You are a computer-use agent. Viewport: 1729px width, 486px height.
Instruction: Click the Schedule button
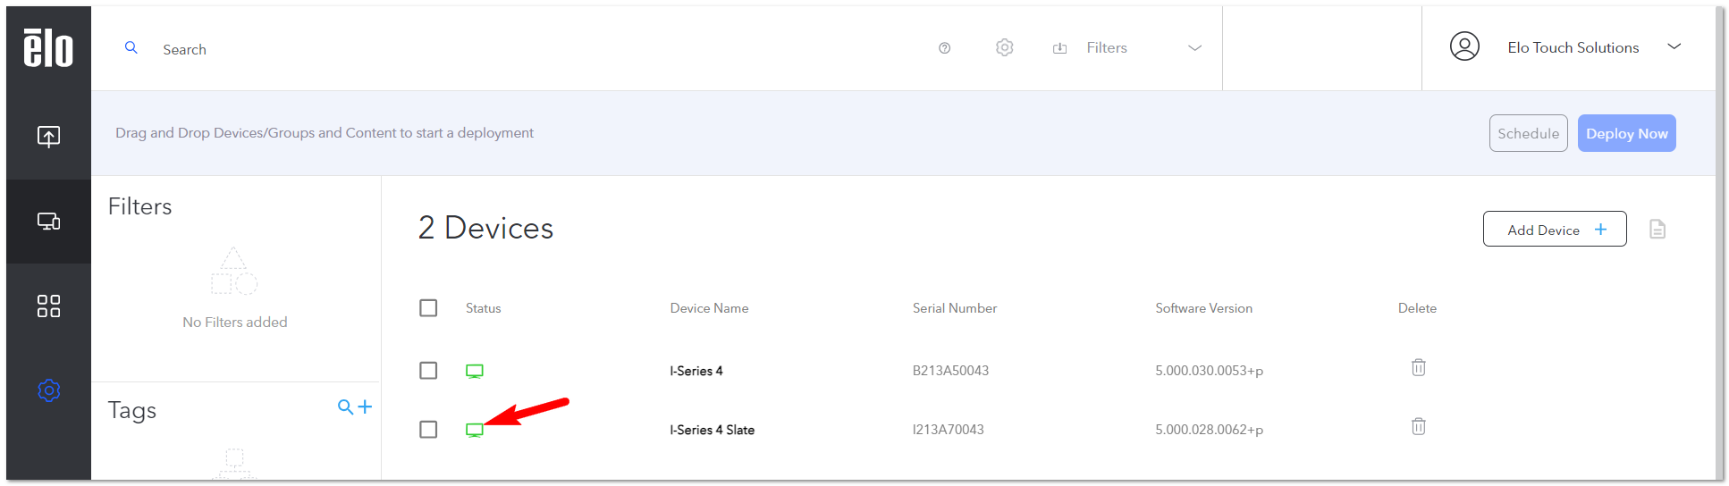click(x=1529, y=133)
